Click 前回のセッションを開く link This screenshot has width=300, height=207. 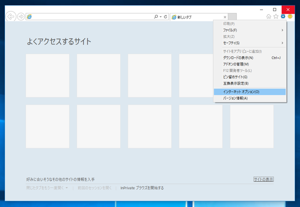[x=94, y=188]
